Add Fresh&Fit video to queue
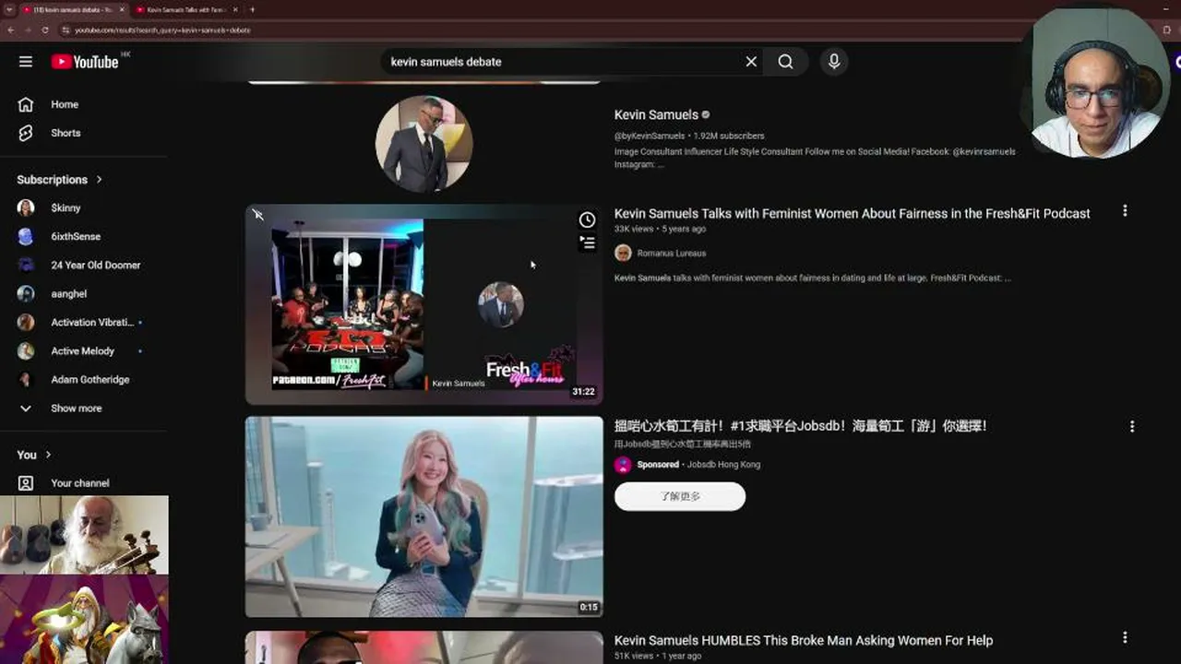This screenshot has height=664, width=1181. 587,243
